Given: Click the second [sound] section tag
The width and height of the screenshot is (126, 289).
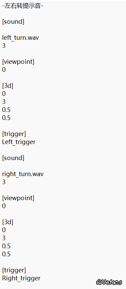Looking at the screenshot, I should [x=13, y=158].
